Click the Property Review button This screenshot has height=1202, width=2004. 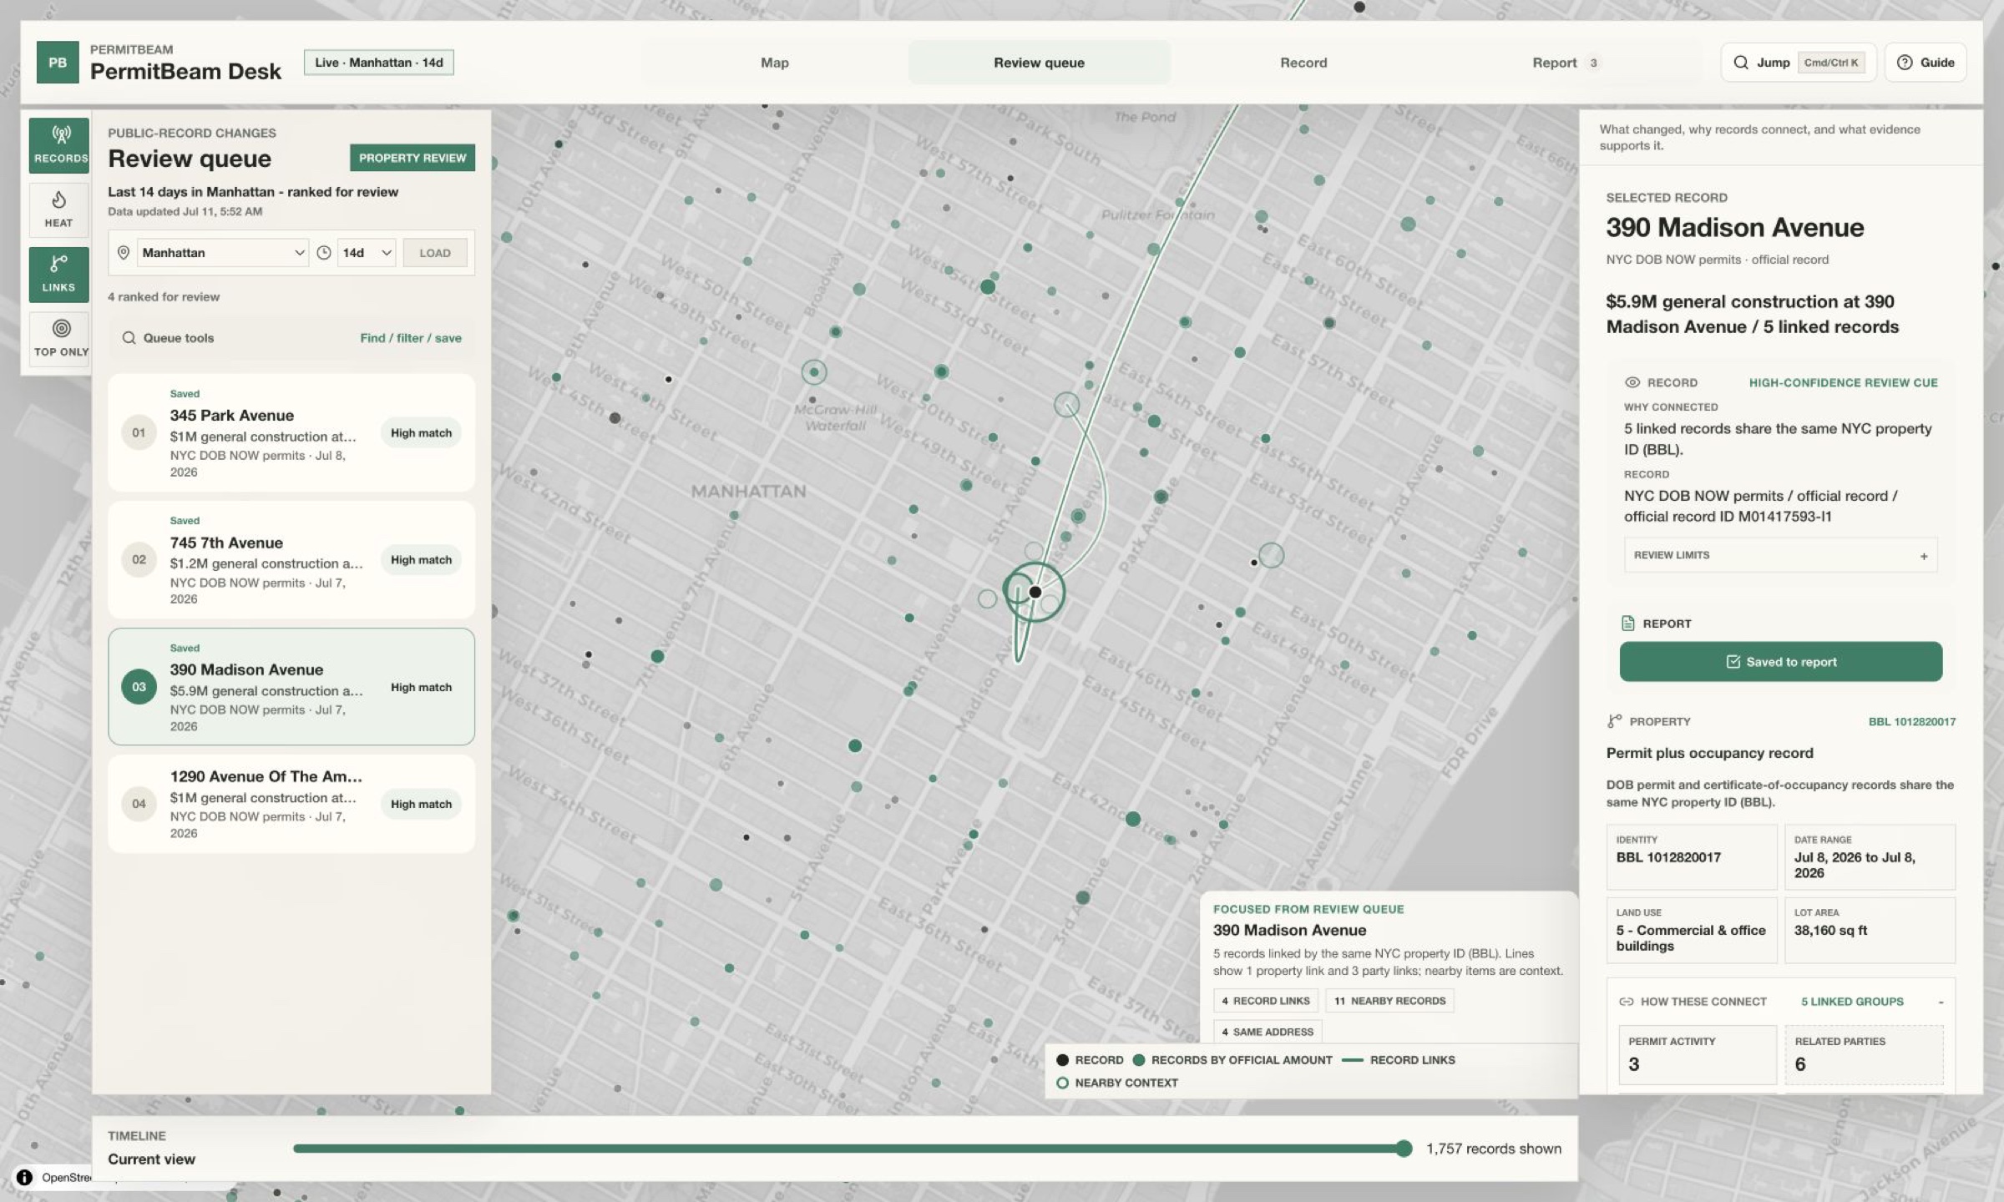coord(412,158)
